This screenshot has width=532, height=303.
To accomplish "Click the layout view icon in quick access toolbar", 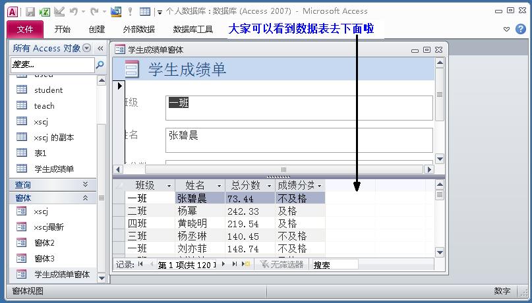I will [x=116, y=12].
